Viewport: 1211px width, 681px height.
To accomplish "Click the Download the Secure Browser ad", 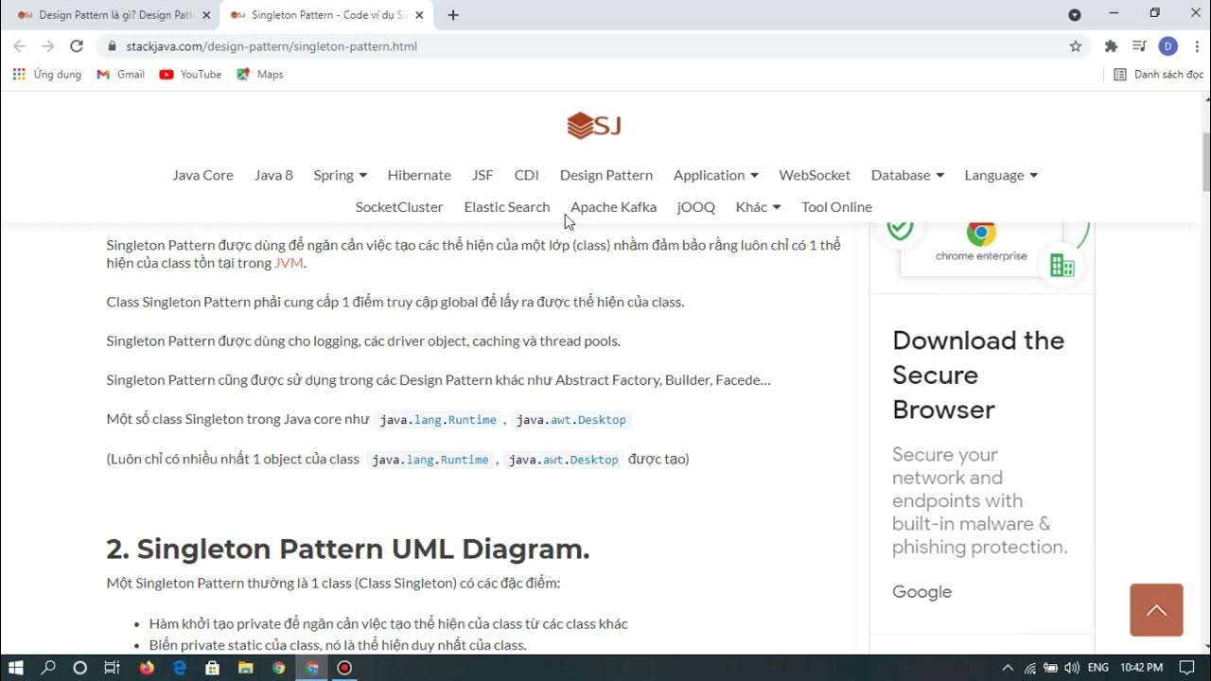I will click(978, 375).
